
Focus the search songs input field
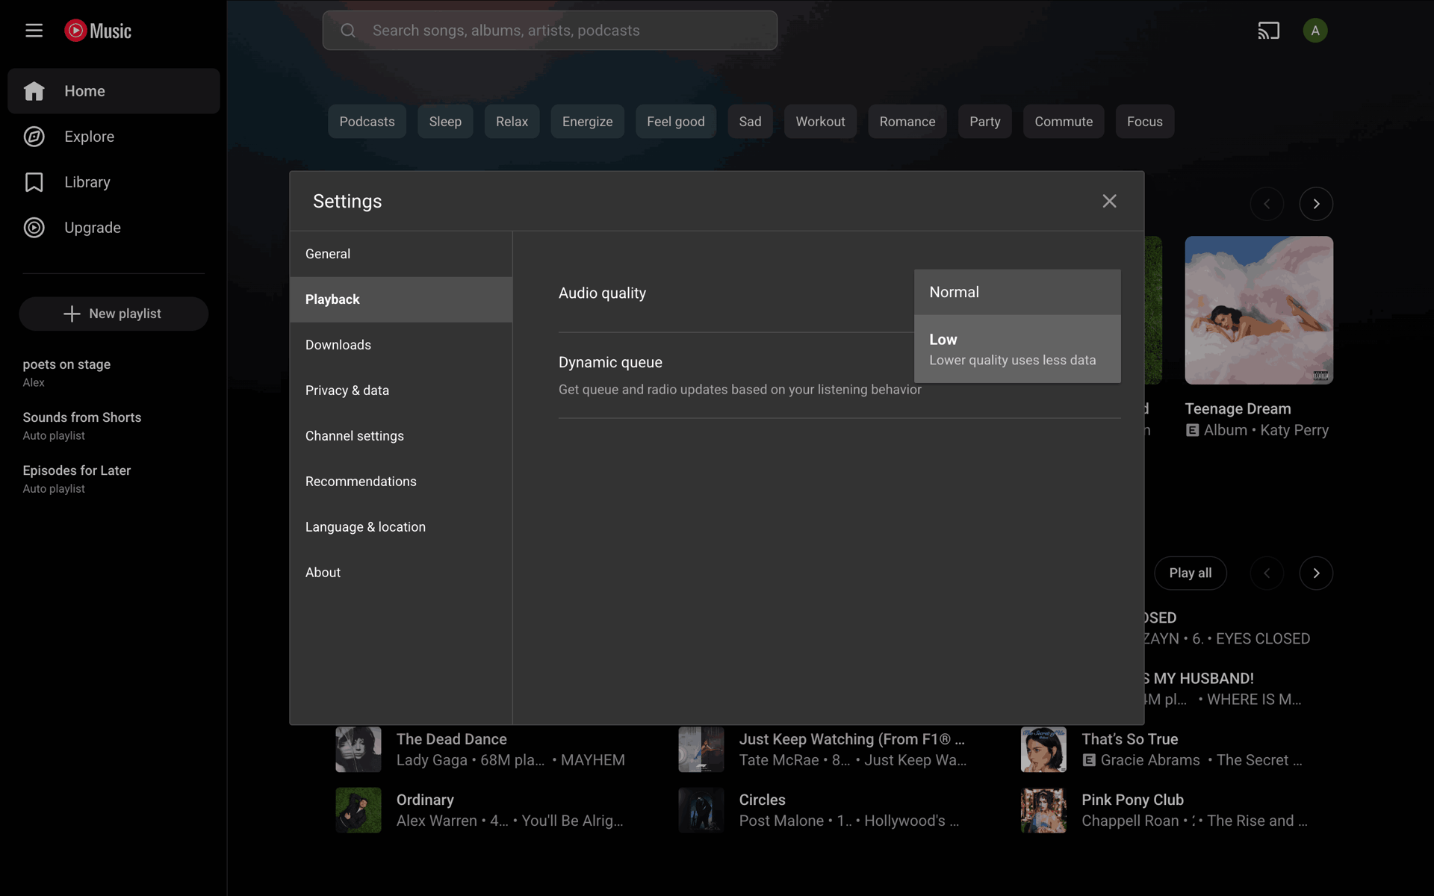(550, 31)
